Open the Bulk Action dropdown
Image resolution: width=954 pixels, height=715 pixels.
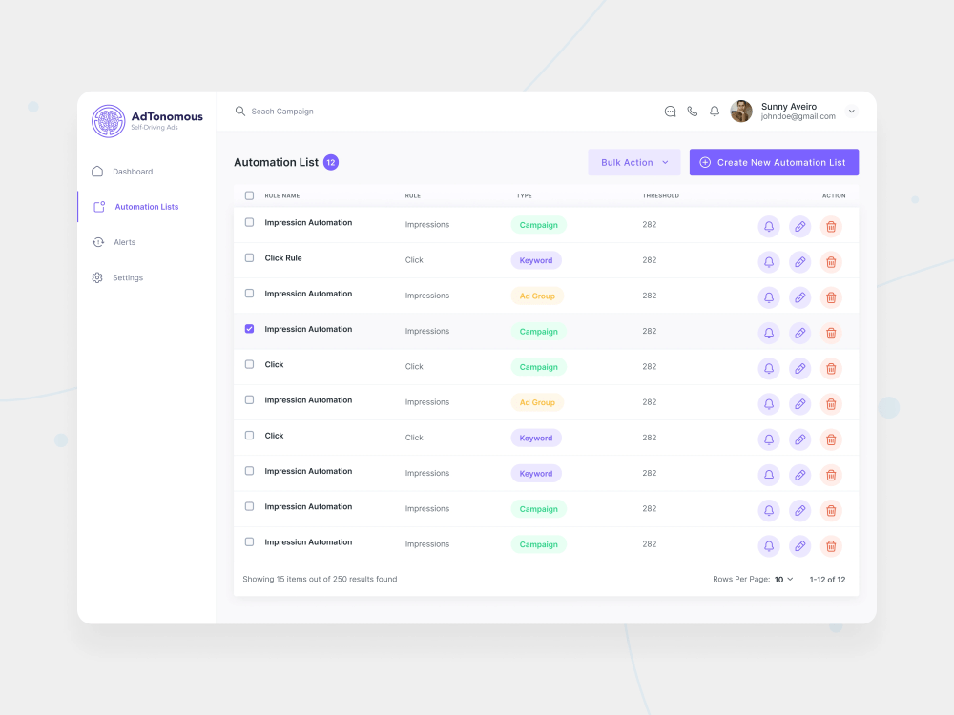point(633,162)
